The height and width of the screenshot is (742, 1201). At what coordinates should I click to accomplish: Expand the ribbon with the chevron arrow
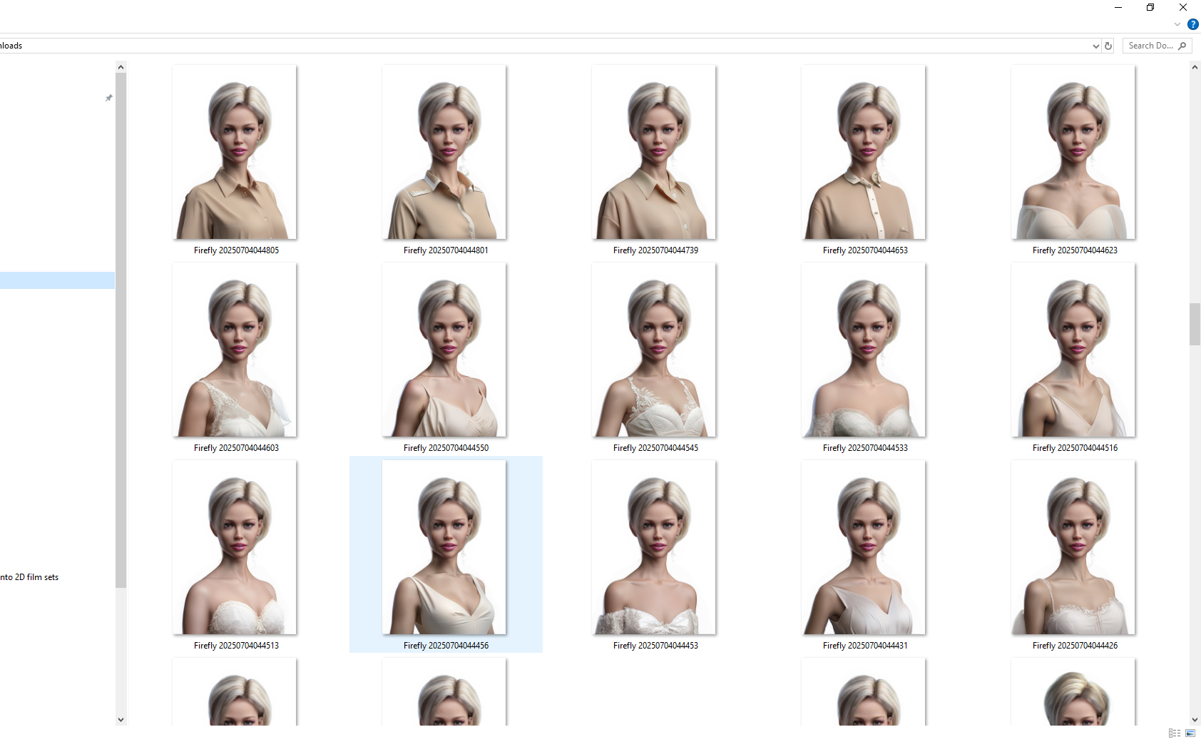coord(1177,24)
